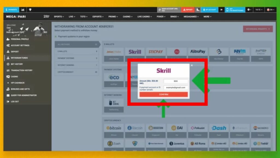Open the My Account button
Image resolution: width=280 pixels, height=158 pixels.
[x=209, y=10]
